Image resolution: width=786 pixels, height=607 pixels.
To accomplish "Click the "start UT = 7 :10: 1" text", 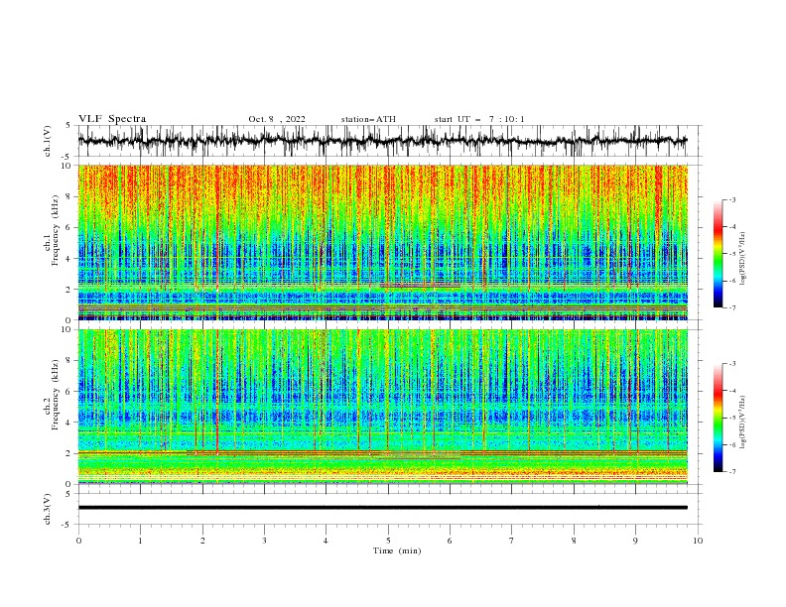I will (x=479, y=119).
